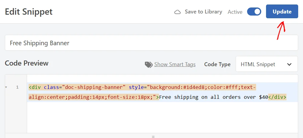The height and width of the screenshot is (138, 303).
Task: Click the smart tags tag icon
Action: coord(148,65)
